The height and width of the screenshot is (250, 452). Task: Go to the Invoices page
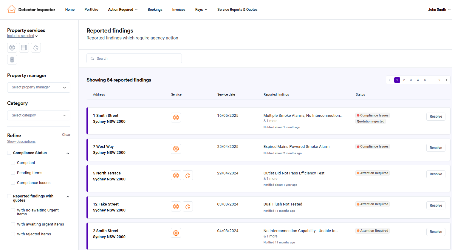point(179,10)
